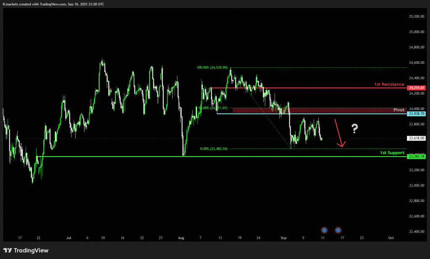Click date 19 on the time axis
The height and width of the screenshot is (259, 430).
tap(240, 238)
